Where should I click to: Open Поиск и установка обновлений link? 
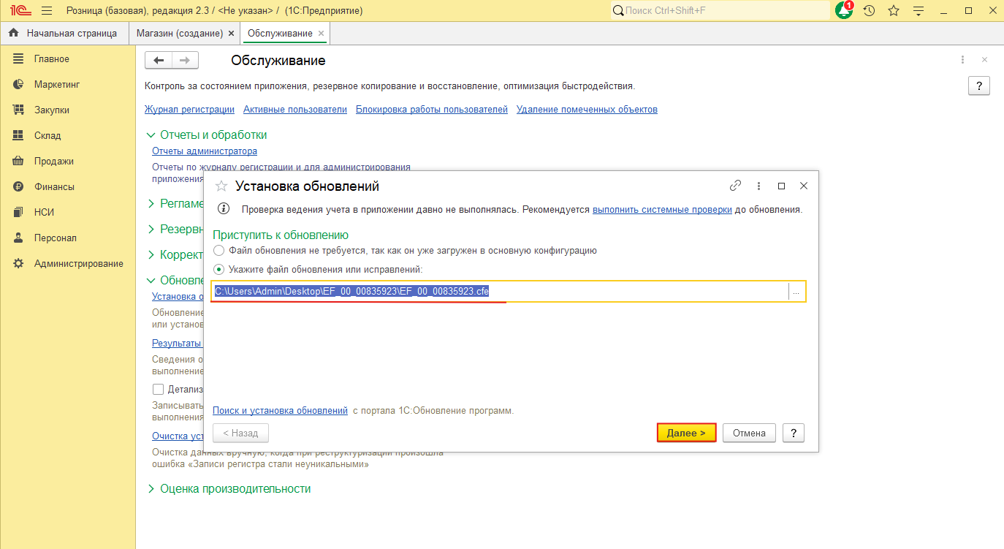click(280, 411)
